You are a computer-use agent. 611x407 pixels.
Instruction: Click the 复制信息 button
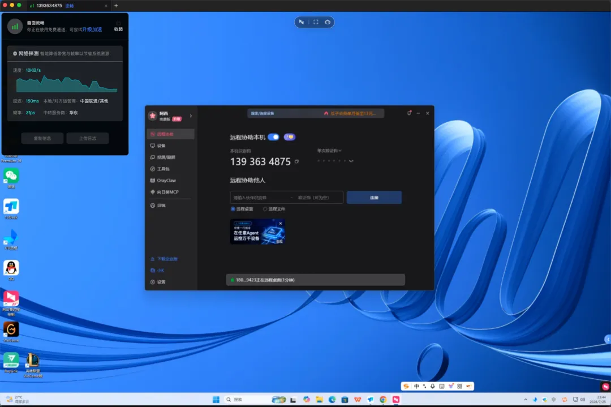pyautogui.click(x=42, y=138)
